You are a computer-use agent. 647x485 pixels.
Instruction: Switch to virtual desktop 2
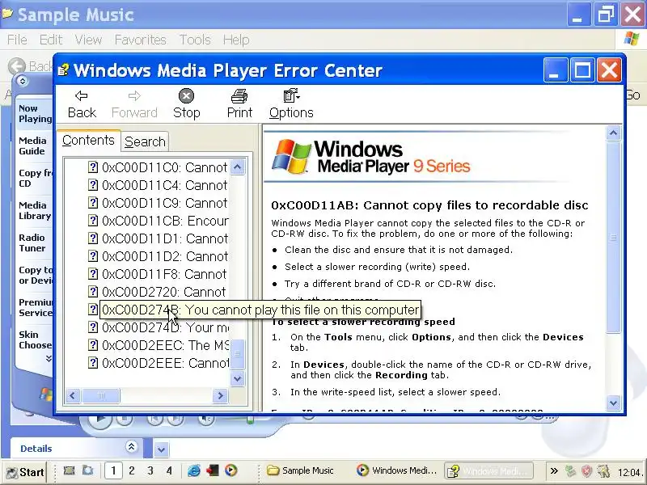132,470
